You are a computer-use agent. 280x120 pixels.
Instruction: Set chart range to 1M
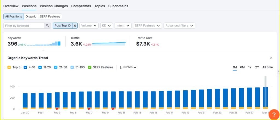[235, 67]
